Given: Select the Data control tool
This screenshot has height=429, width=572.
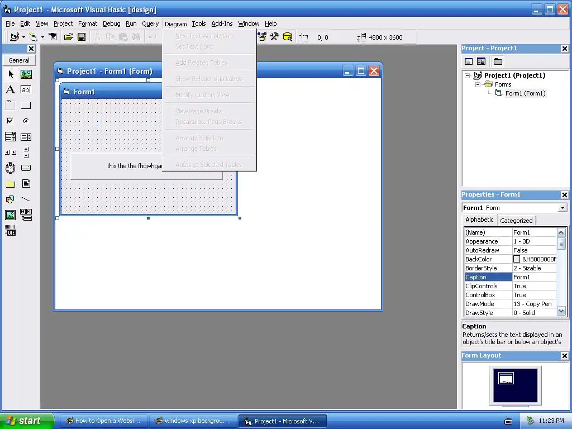Looking at the screenshot, I should (26, 215).
